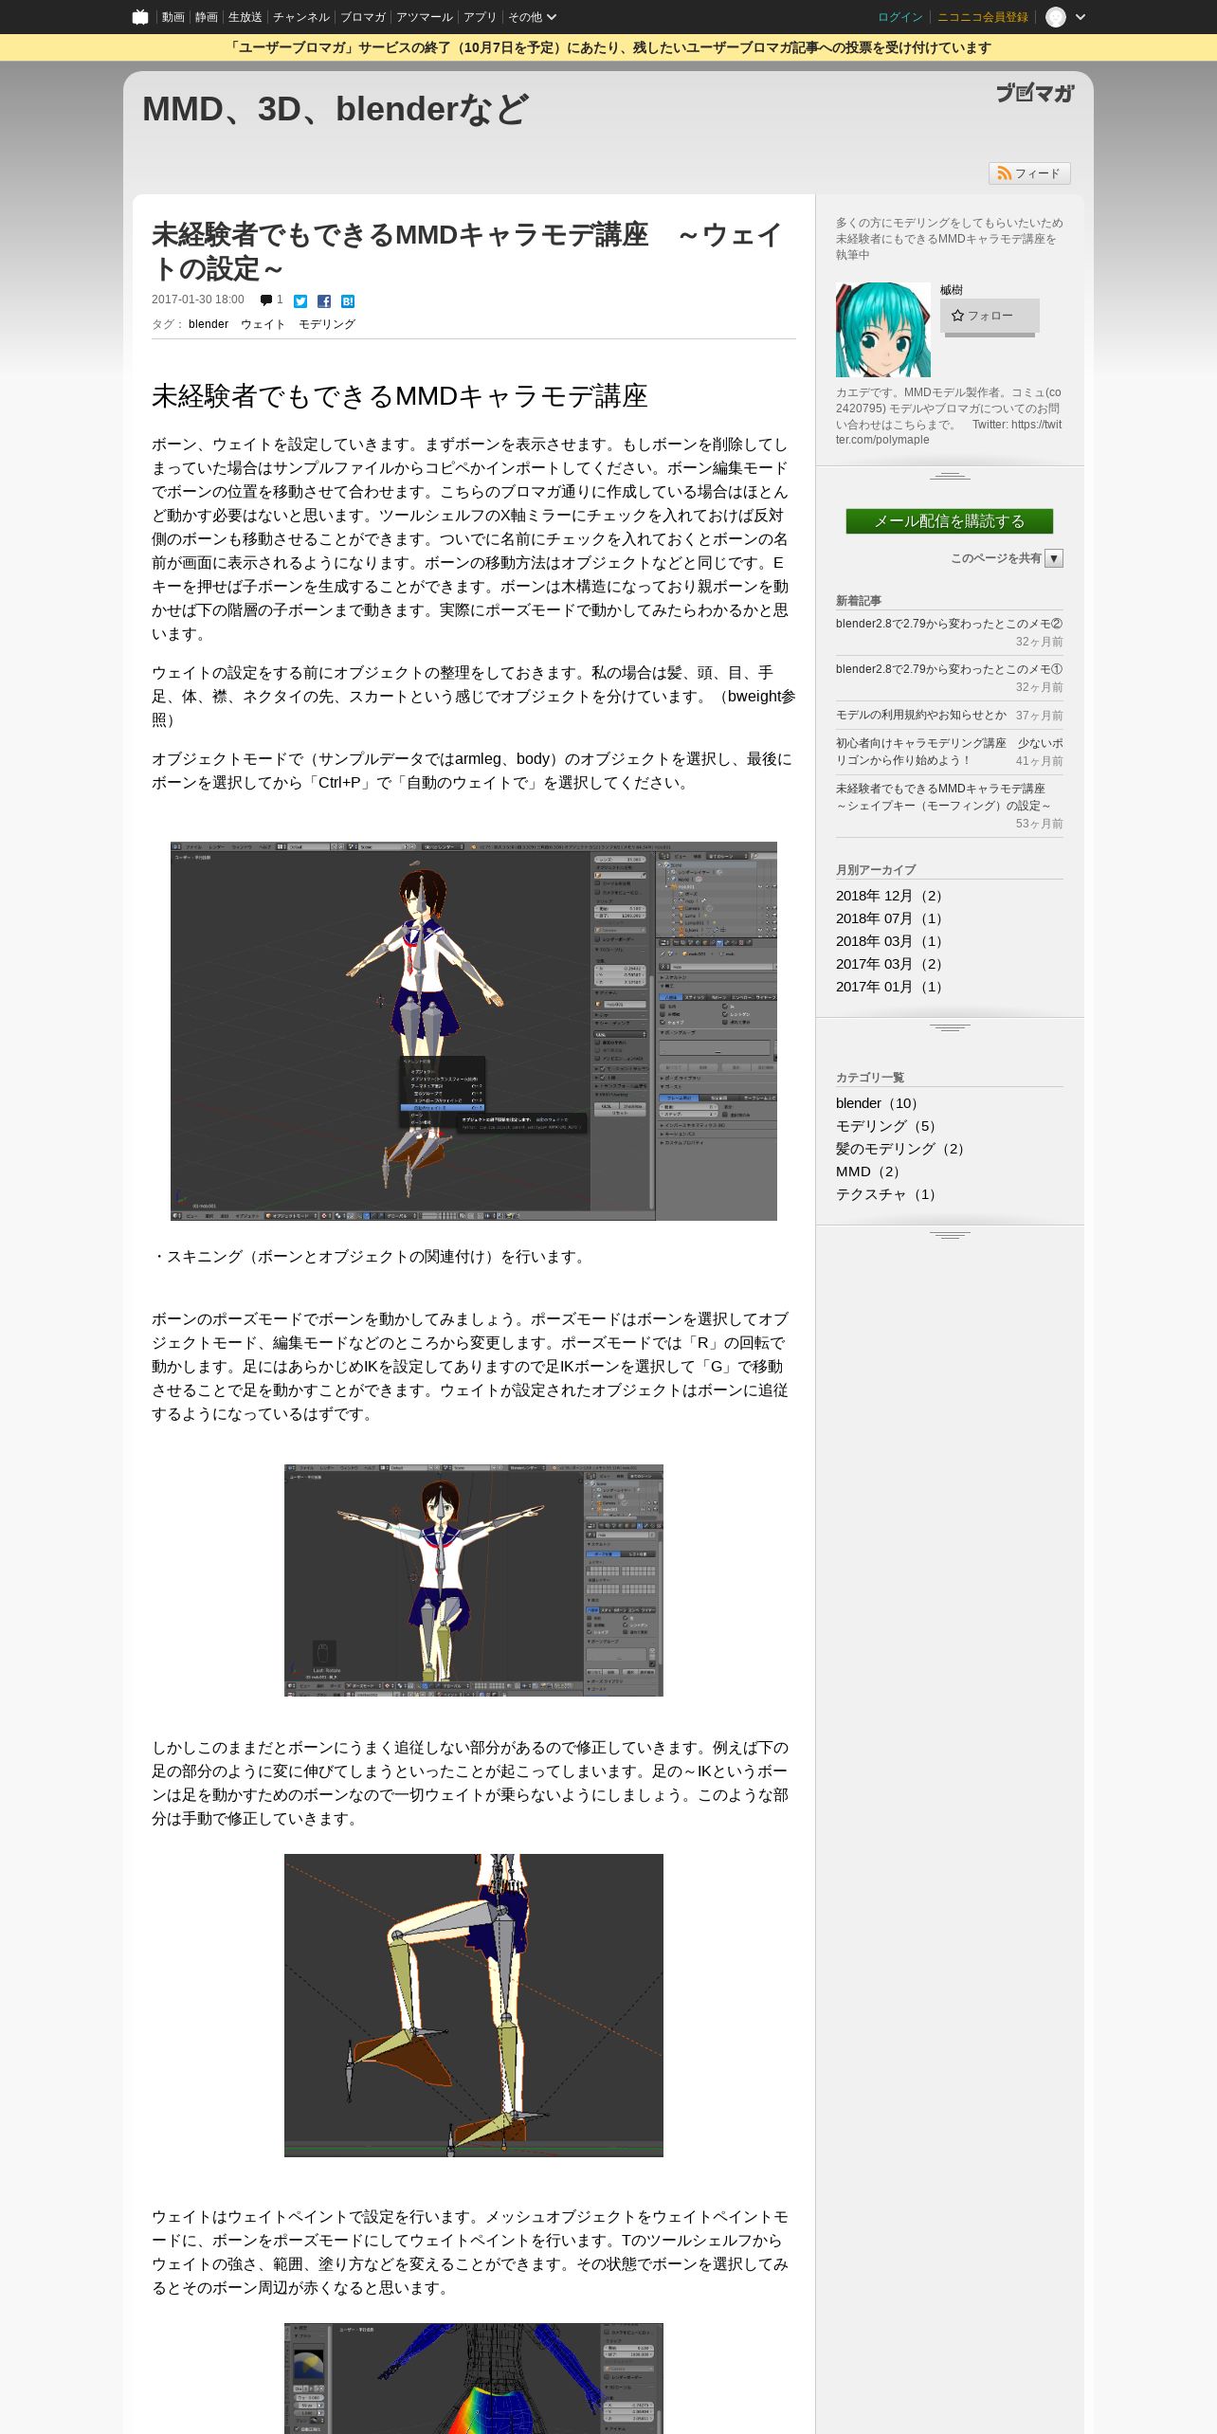Open テクスチャ（1）category
The image size is (1217, 2434).
tap(888, 1194)
